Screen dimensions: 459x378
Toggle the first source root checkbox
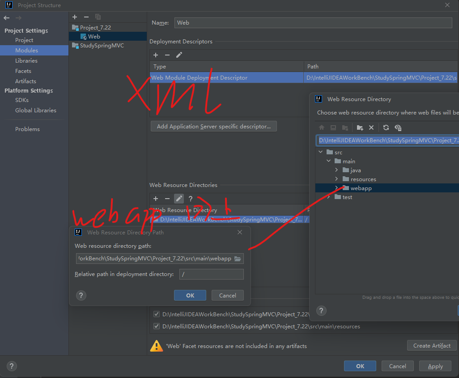coord(157,314)
